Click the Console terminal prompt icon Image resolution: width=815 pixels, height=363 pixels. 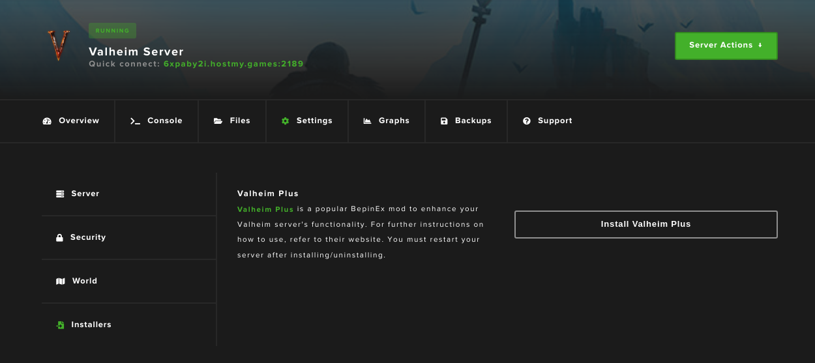[x=136, y=121]
